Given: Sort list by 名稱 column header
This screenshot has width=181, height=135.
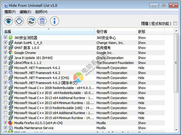Looking at the screenshot, I should coord(49,31).
